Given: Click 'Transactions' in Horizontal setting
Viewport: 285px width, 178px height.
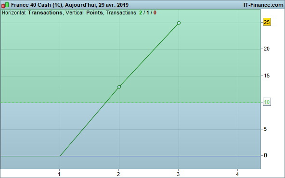Looking at the screenshot, I should click(45, 13).
